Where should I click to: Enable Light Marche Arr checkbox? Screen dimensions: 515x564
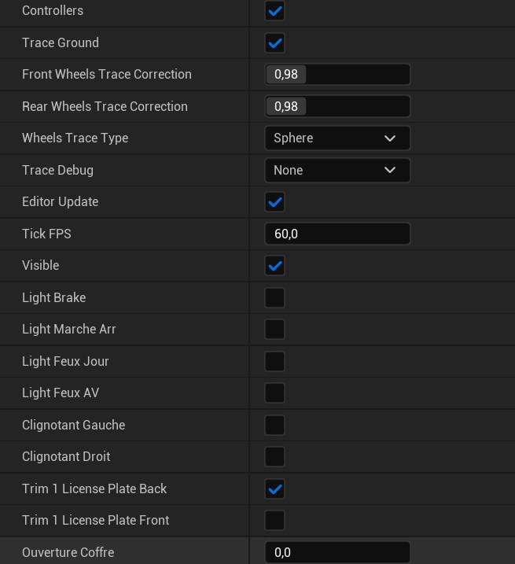[274, 330]
